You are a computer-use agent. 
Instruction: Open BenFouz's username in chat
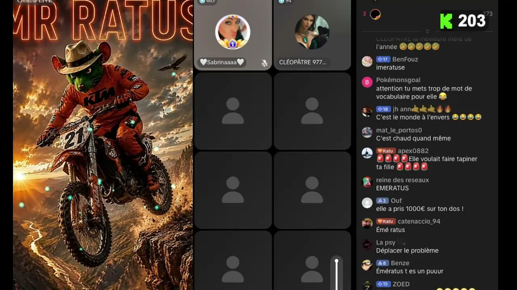(x=405, y=59)
